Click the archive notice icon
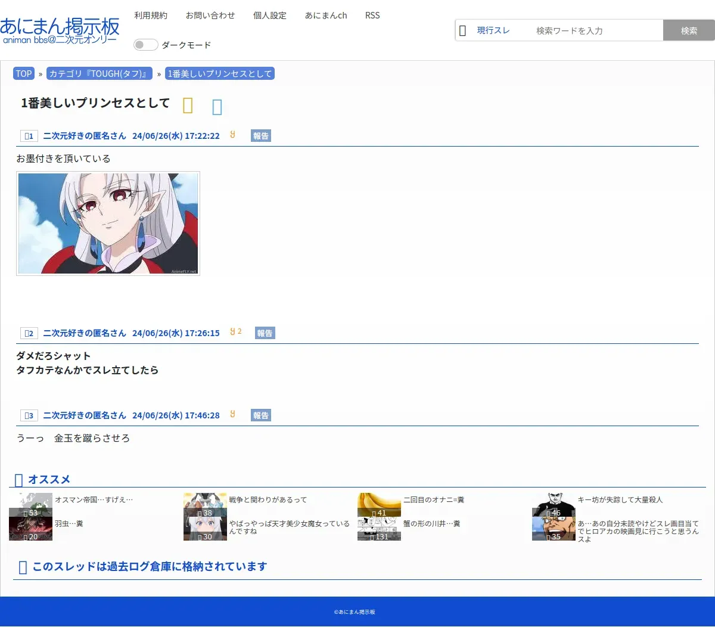 pyautogui.click(x=23, y=567)
